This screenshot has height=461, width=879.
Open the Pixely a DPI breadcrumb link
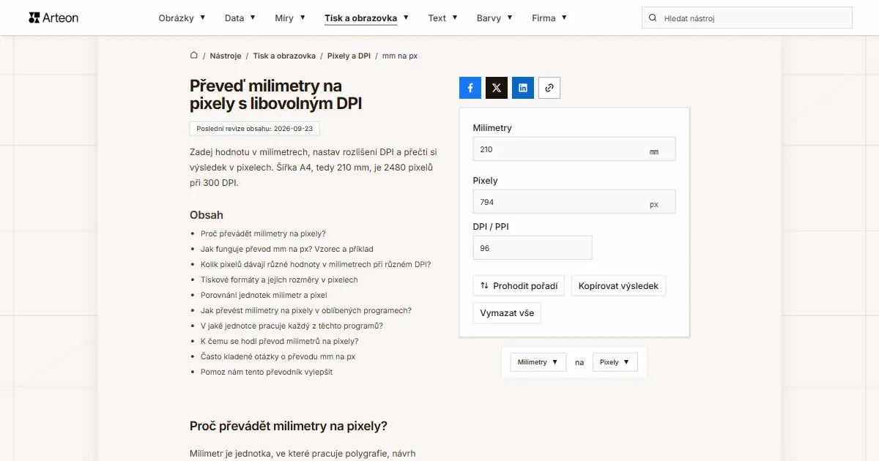point(349,56)
